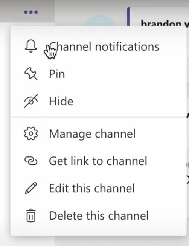The height and width of the screenshot is (246, 189).
Task: Choose the Pin menu option
Action: (99, 74)
